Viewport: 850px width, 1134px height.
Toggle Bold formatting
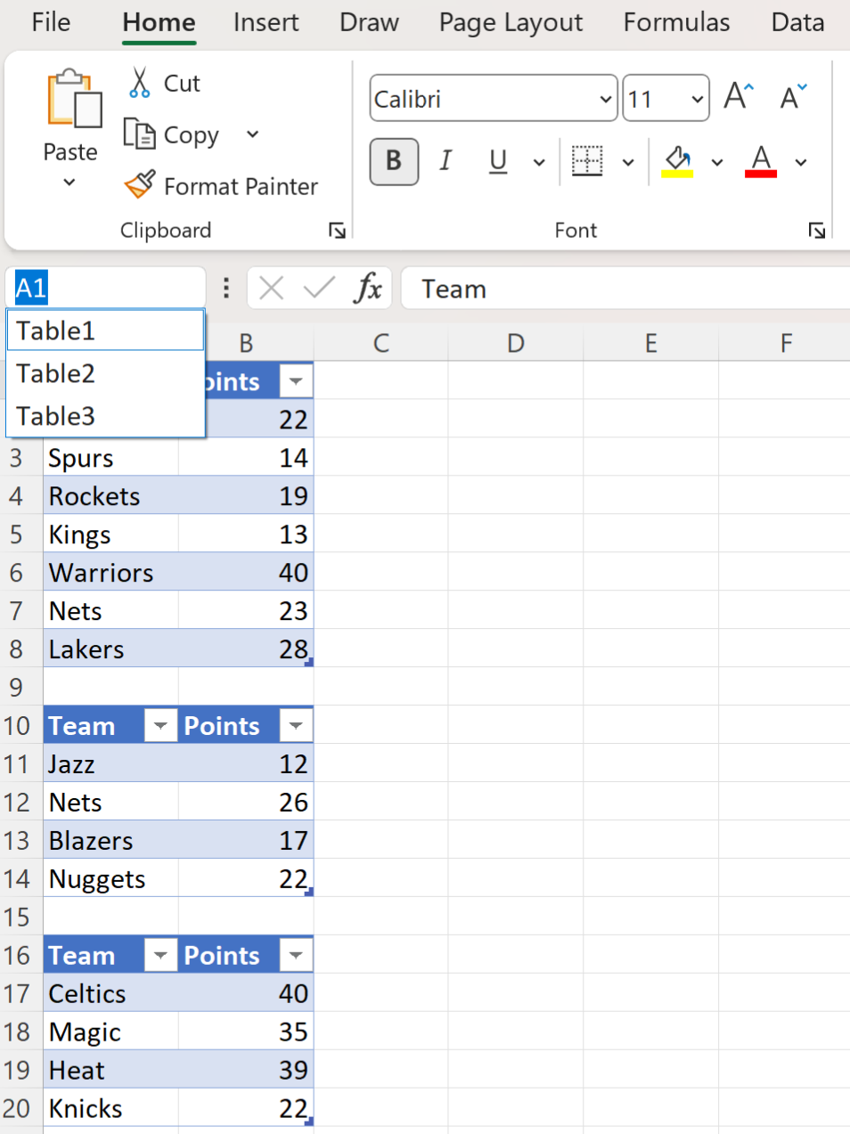pos(394,162)
